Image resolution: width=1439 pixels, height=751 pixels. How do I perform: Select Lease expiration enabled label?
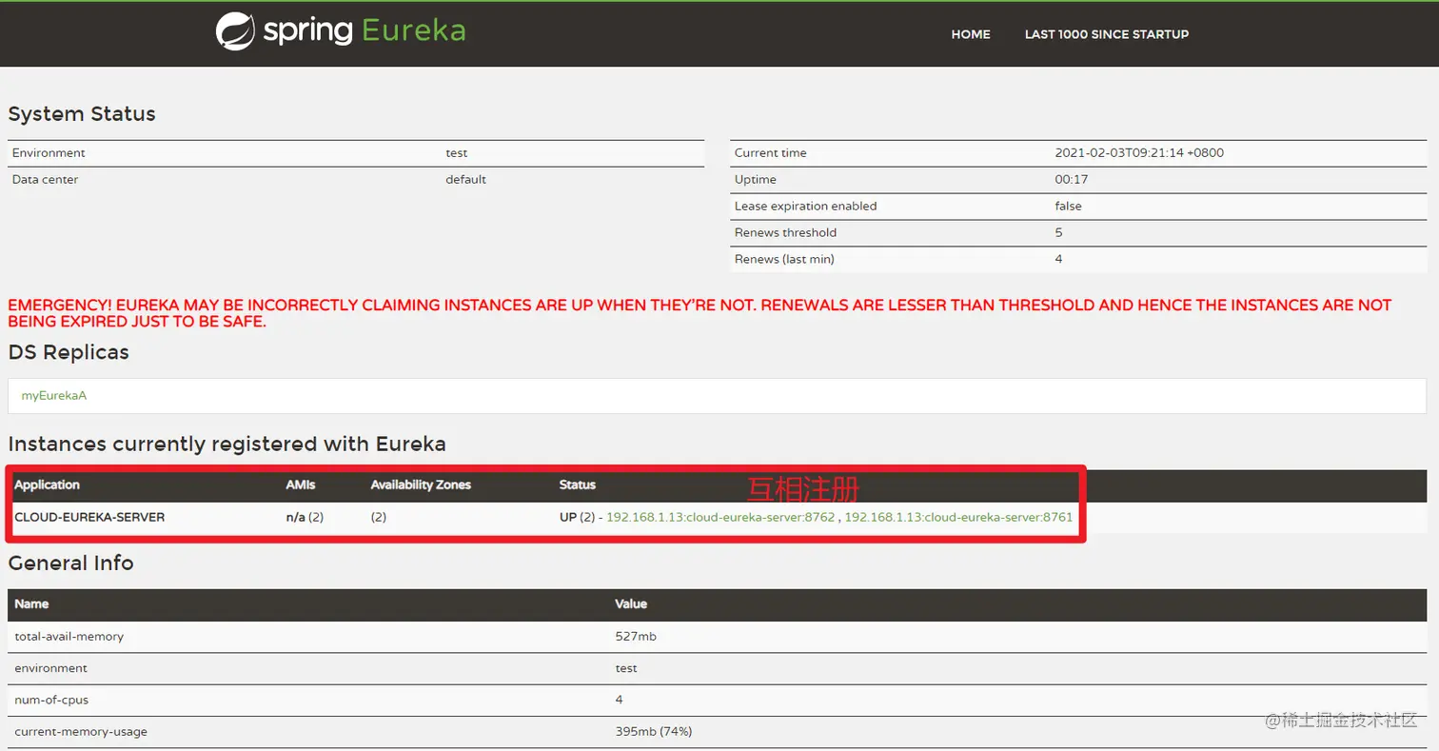click(805, 206)
